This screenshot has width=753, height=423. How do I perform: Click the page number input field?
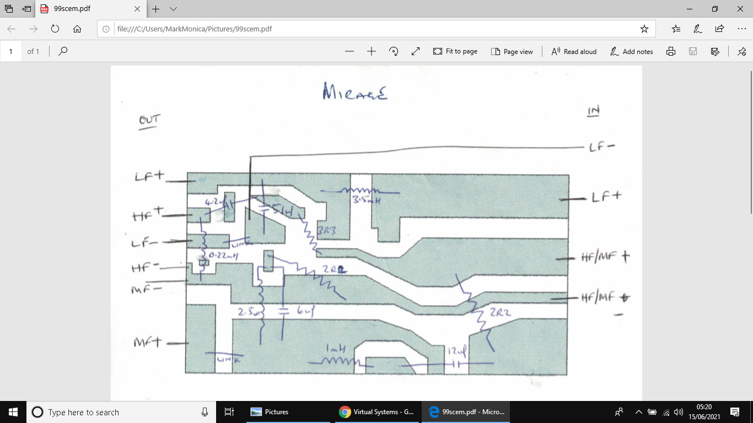tap(11, 51)
